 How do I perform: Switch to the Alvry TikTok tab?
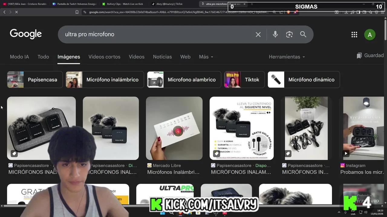(x=173, y=4)
